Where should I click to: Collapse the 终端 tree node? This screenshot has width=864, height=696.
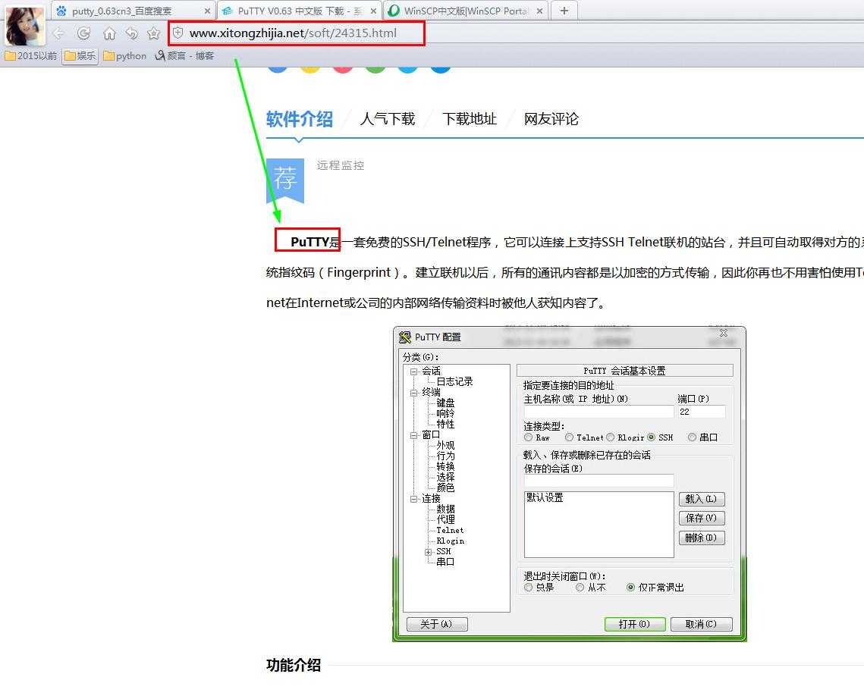[414, 393]
